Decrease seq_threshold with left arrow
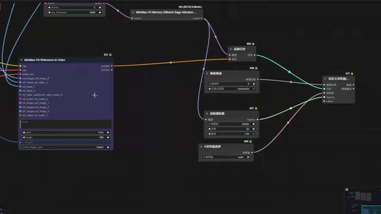Screen dimensions: 381x214 coord(49,12)
